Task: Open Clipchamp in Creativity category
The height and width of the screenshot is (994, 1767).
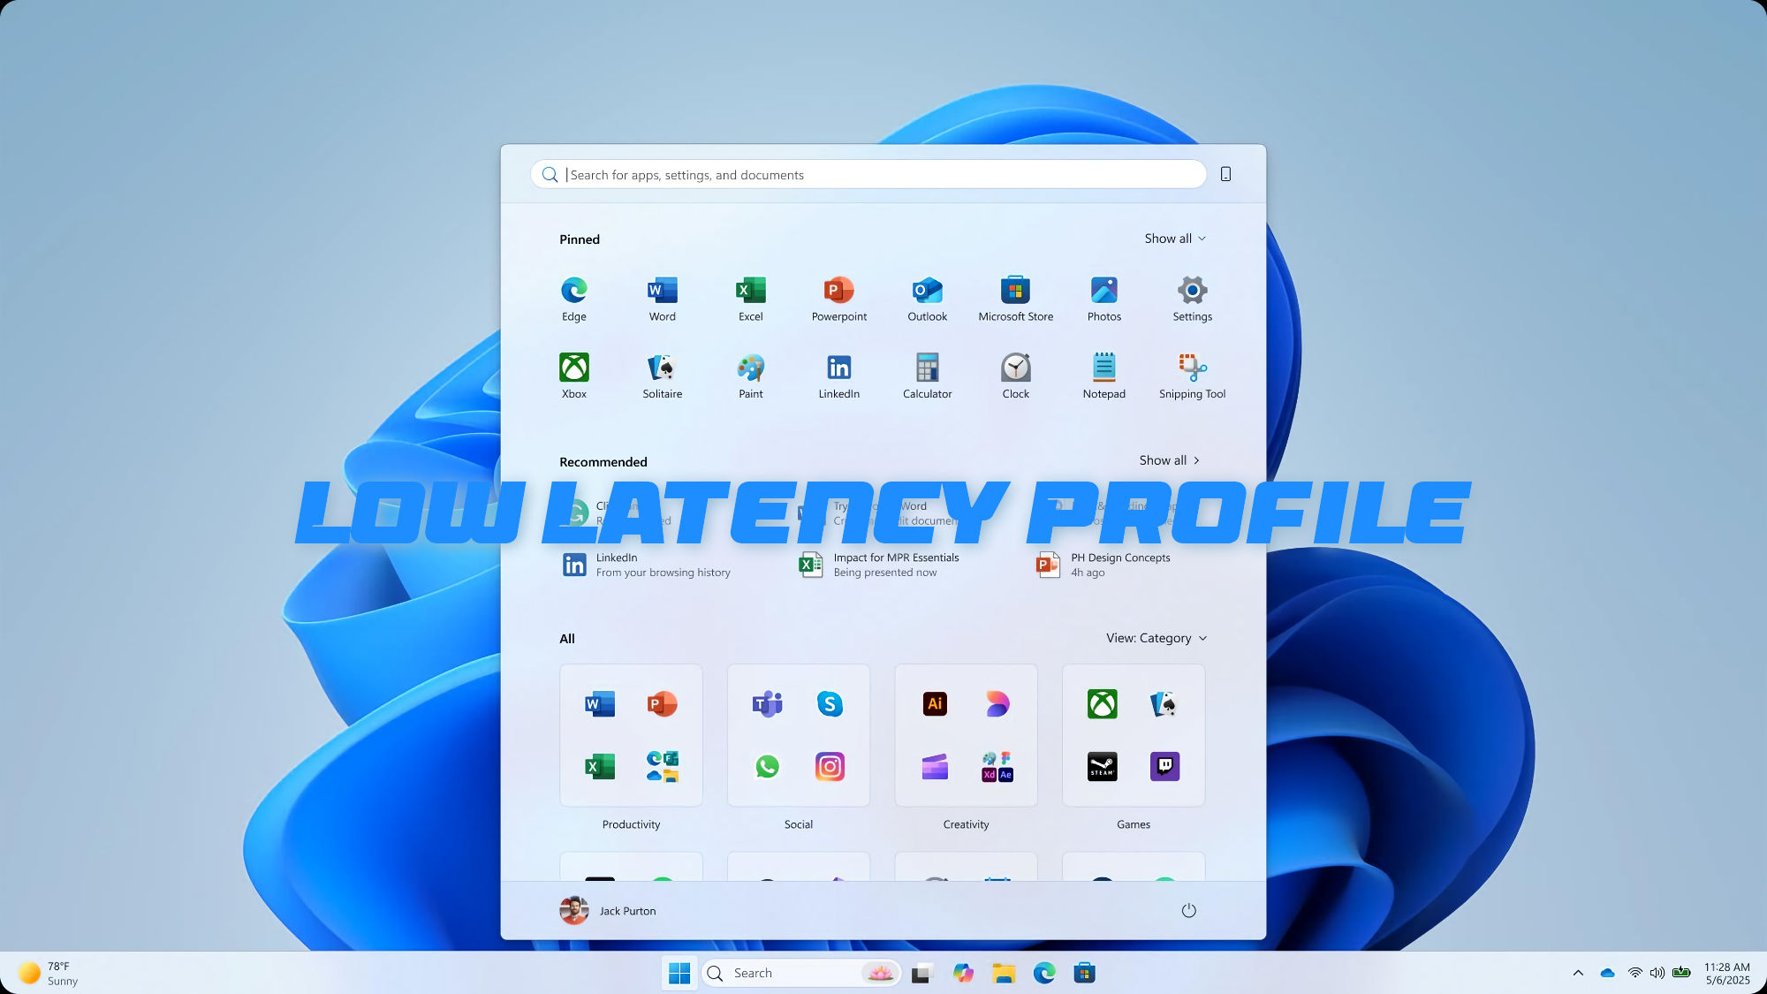Action: point(935,766)
